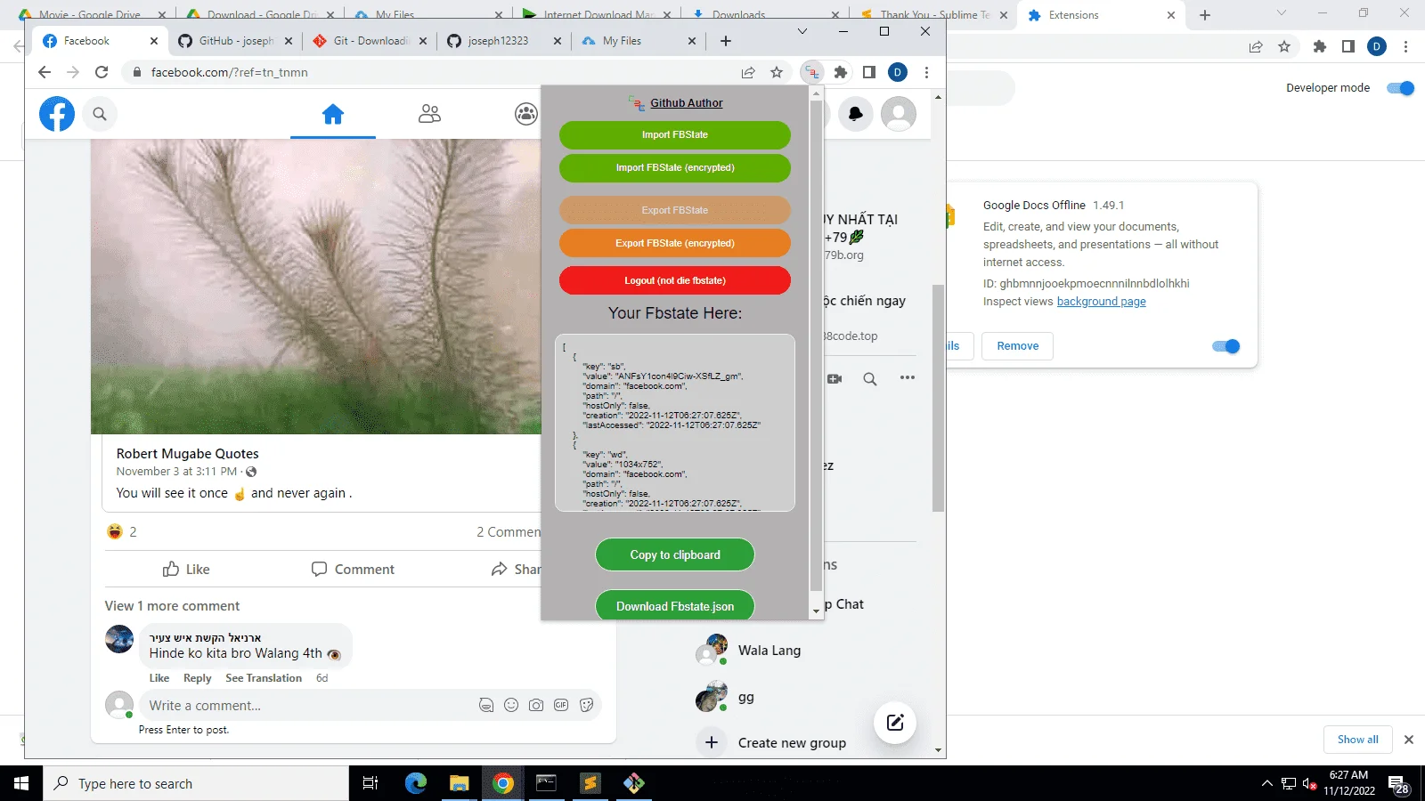Open chat with Wala Lang
The width and height of the screenshot is (1425, 801).
pyautogui.click(x=769, y=651)
